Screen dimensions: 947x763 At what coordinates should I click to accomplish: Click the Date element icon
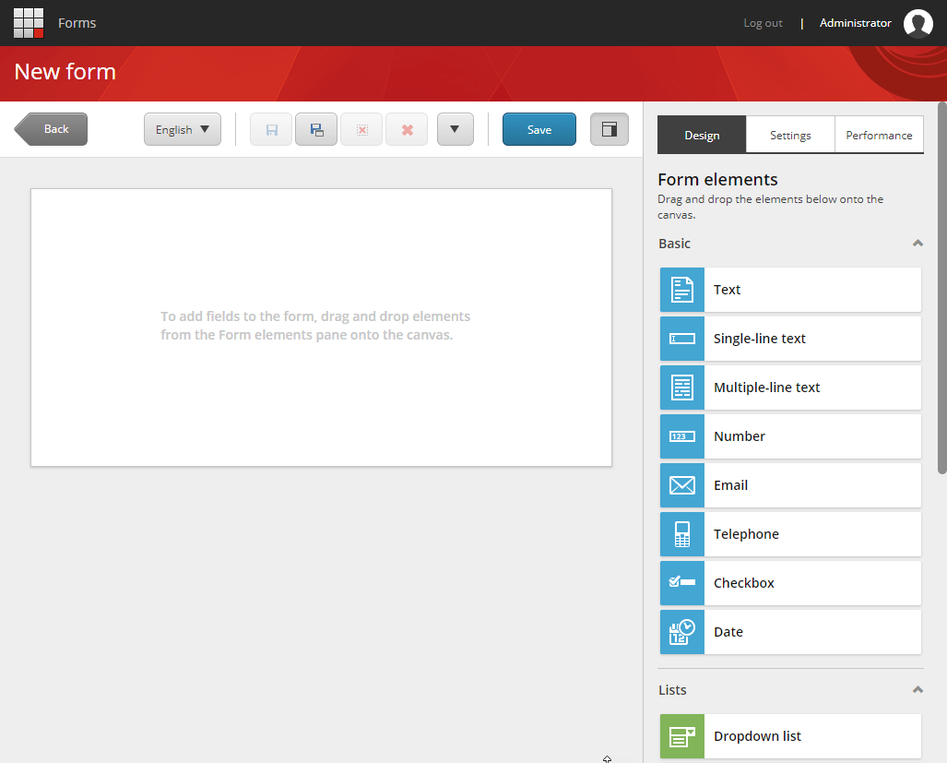(681, 631)
